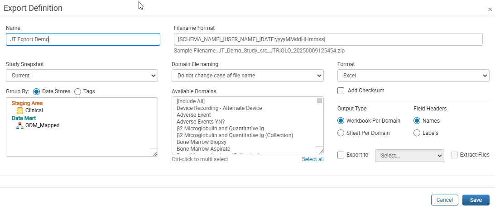Open the Domain file naming dropdown
Image resolution: width=495 pixels, height=210 pixels.
coord(247,76)
